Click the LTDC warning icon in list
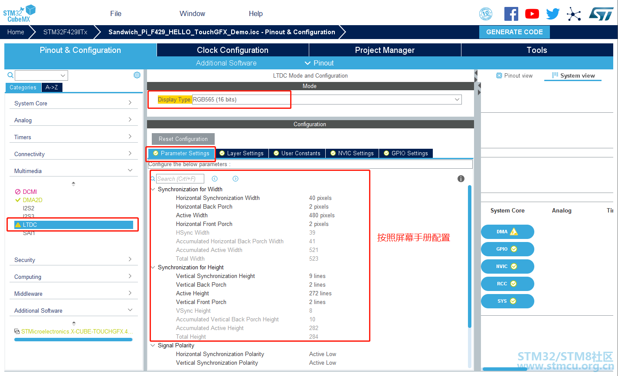Image resolution: width=618 pixels, height=376 pixels. [18, 225]
